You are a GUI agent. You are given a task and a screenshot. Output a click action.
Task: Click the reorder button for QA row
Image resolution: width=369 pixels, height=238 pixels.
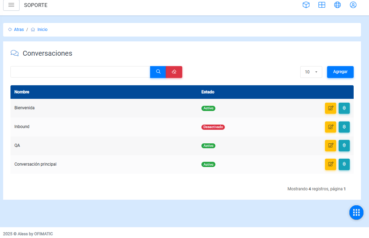344,145
